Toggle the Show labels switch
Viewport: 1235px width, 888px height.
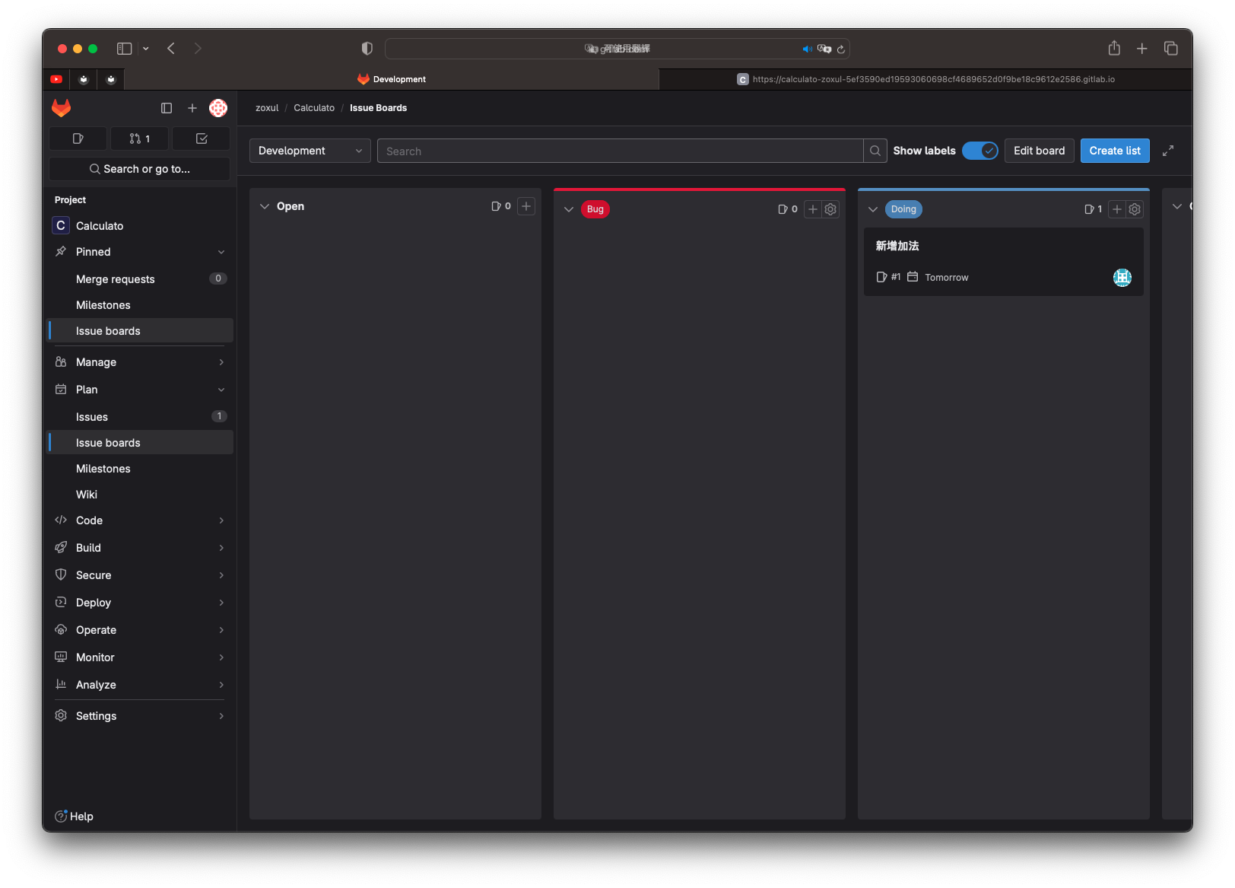pos(979,151)
